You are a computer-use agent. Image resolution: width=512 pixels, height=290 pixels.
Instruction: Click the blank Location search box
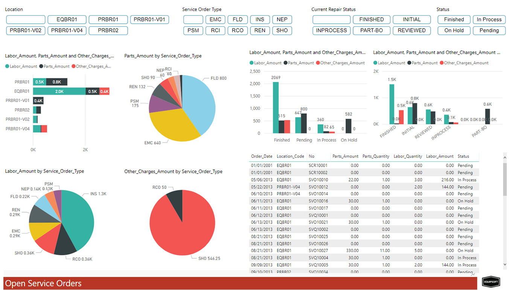coord(25,19)
